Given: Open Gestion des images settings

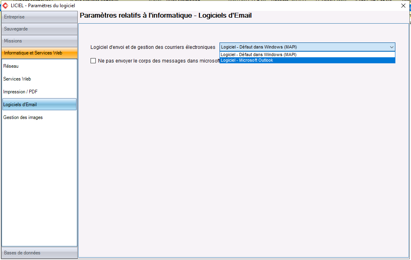Looking at the screenshot, I should coord(23,117).
